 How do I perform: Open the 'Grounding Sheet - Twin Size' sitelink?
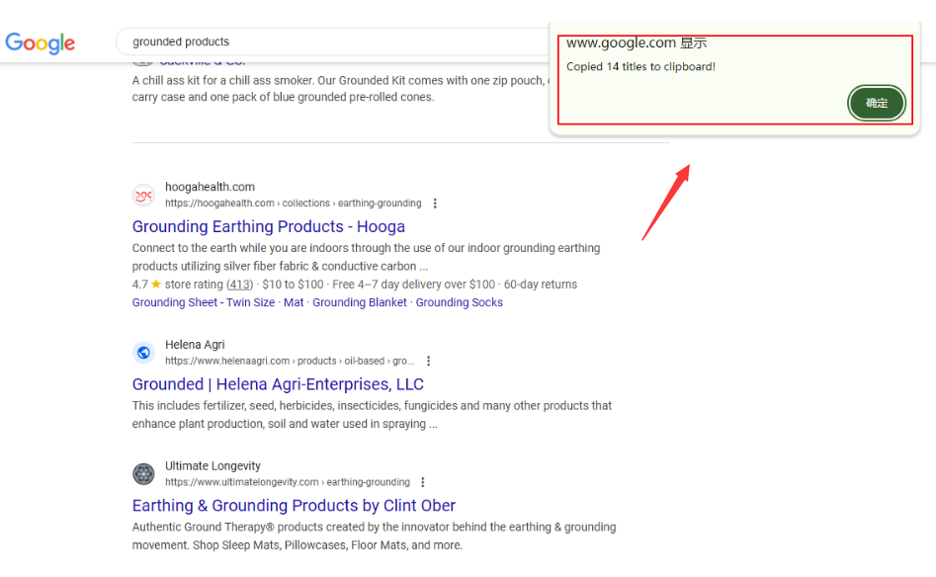point(203,302)
